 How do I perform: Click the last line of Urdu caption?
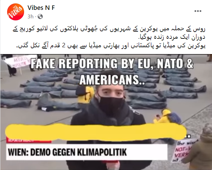(x=111, y=46)
